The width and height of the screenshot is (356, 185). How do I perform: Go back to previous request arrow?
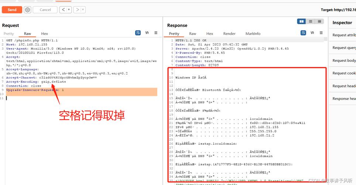[63, 10]
